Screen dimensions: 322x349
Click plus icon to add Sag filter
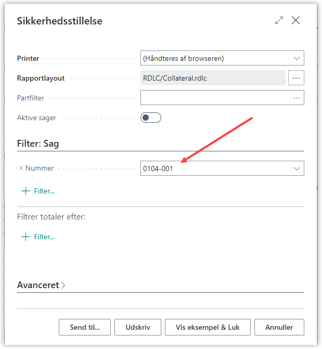click(25, 191)
